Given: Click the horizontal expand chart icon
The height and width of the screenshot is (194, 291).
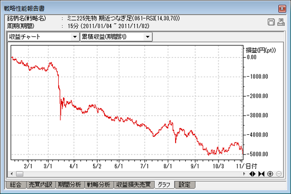Looking at the screenshot, I should 252,174.
